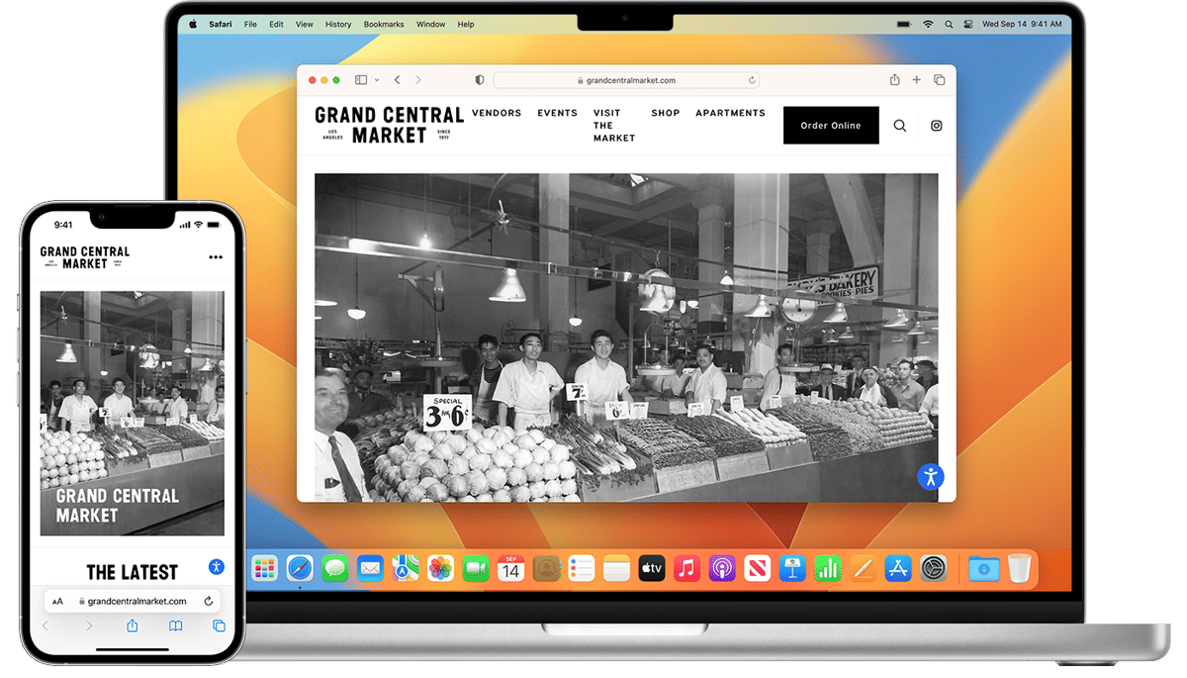Open Control Center from the menu bar
Viewport: 1187px width, 678px height.
[x=967, y=24]
